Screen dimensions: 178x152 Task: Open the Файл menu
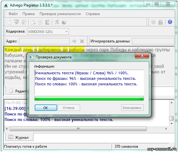[x=13, y=14]
